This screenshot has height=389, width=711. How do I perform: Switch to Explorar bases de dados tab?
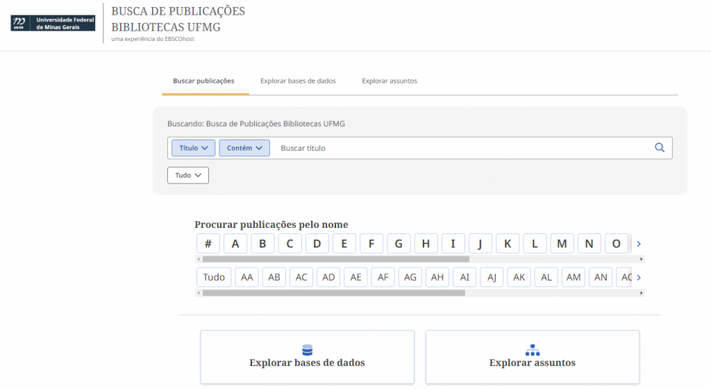298,81
